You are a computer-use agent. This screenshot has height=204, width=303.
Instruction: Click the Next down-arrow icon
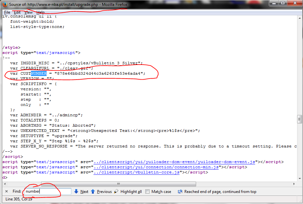(76, 191)
